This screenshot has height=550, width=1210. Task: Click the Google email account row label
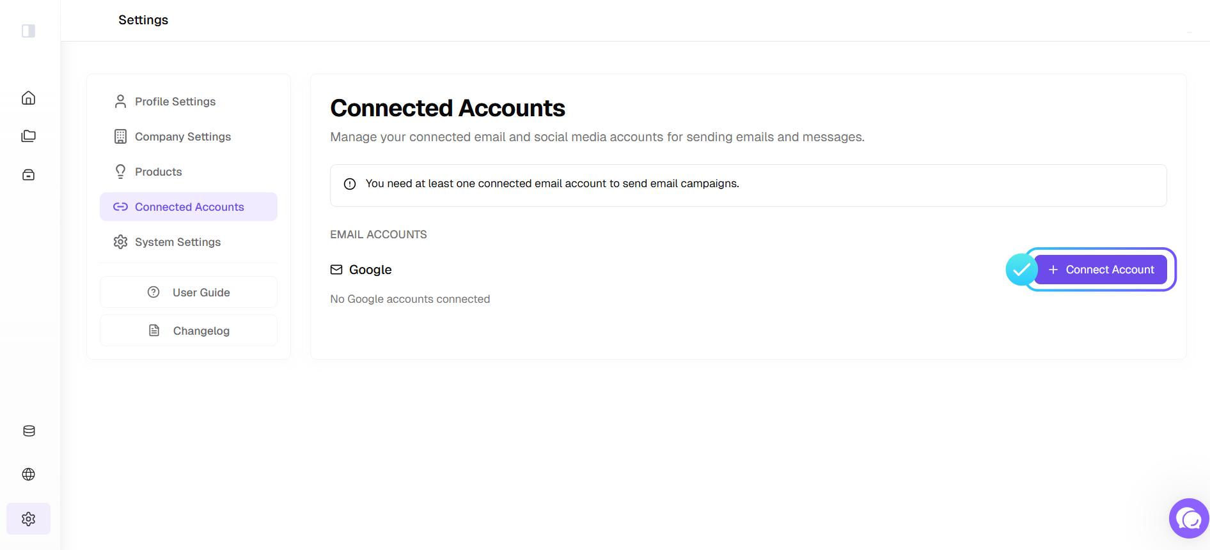370,270
